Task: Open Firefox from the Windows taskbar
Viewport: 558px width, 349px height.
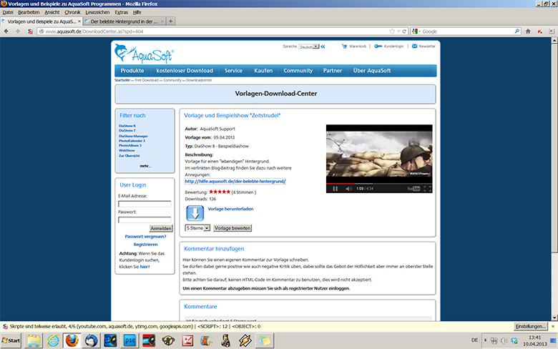Action: [x=72, y=339]
